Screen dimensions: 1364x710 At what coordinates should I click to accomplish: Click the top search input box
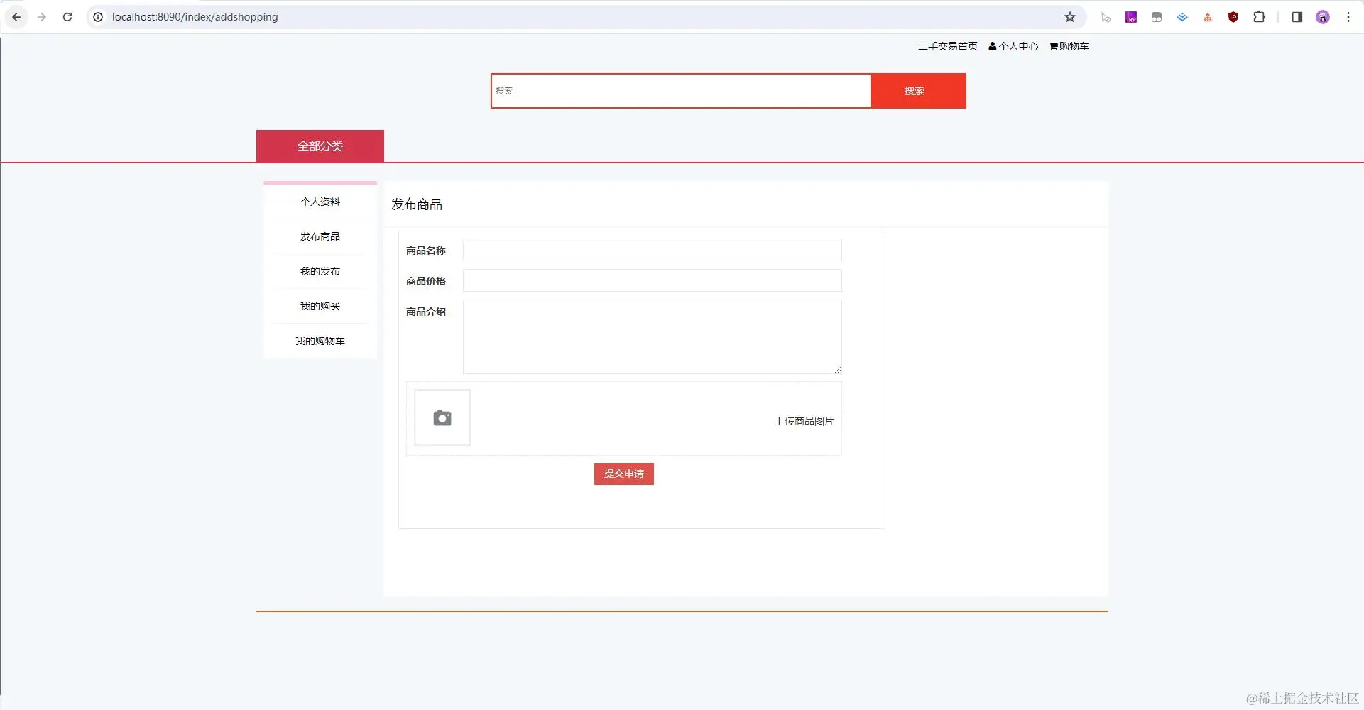pos(681,91)
